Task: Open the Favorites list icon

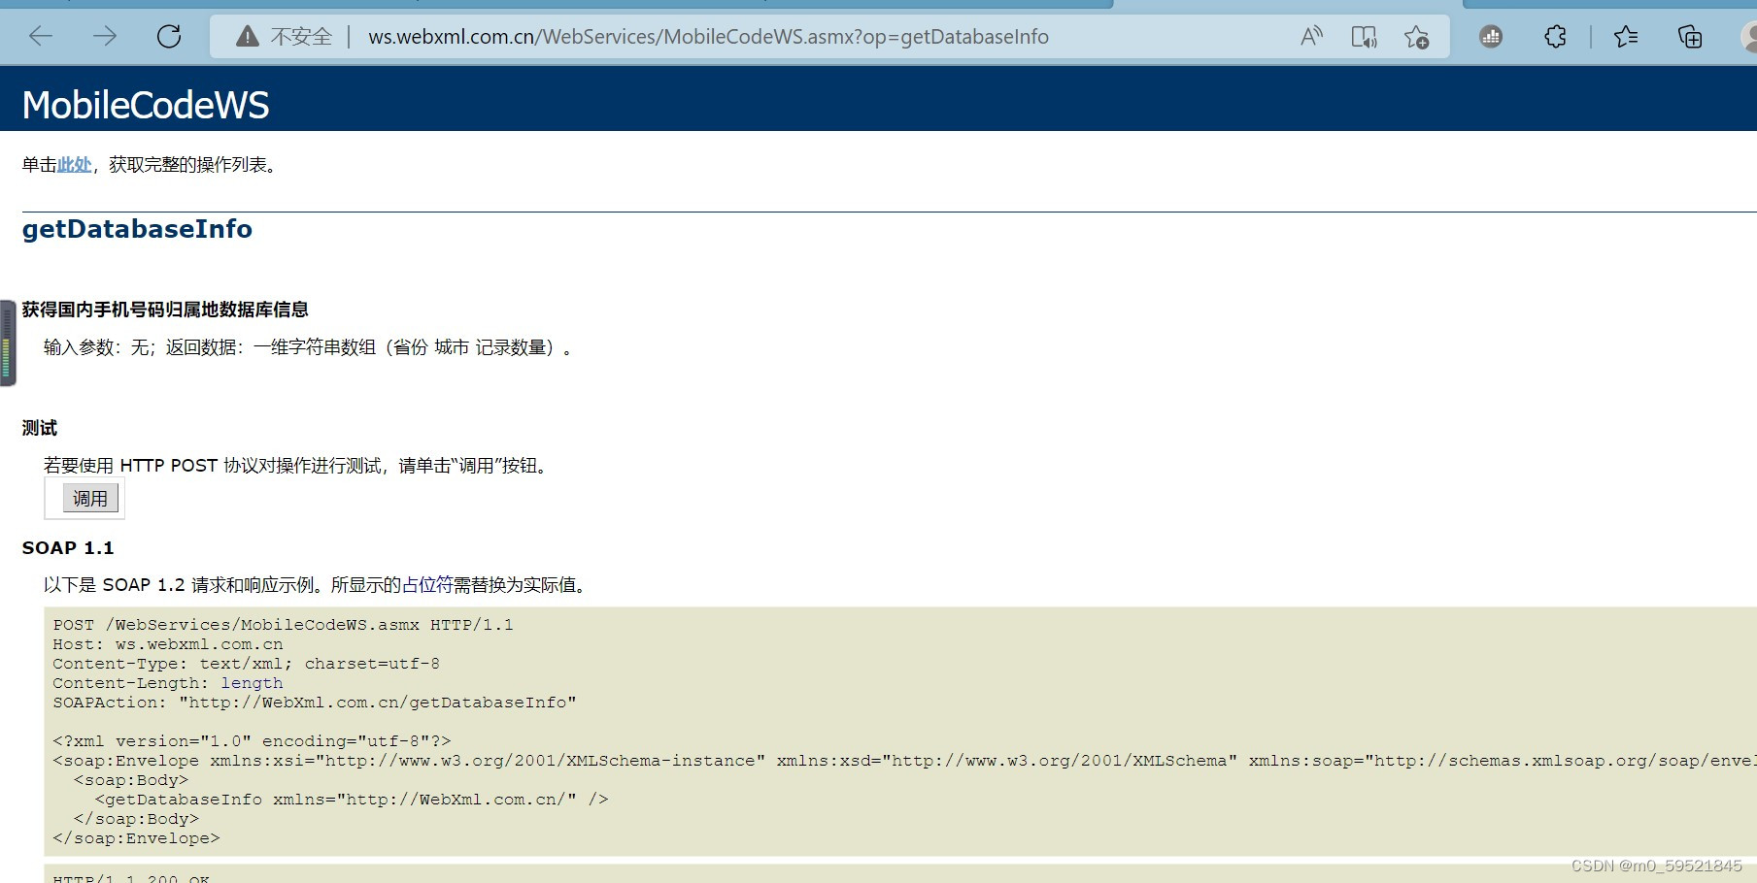Action: (1625, 36)
